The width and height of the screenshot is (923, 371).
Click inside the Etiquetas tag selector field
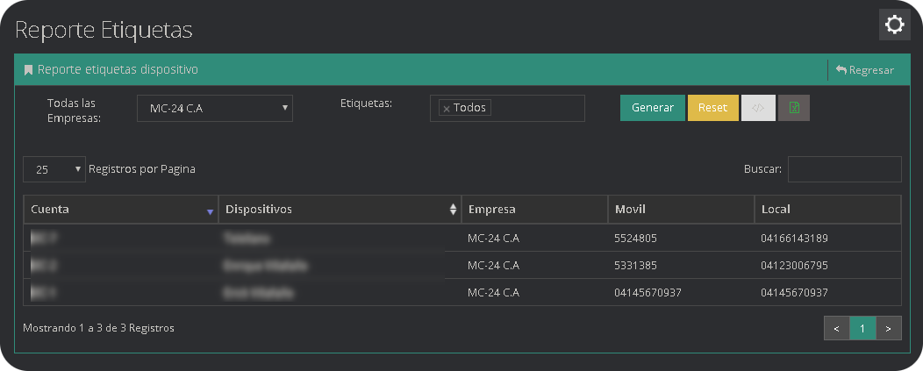click(535, 108)
